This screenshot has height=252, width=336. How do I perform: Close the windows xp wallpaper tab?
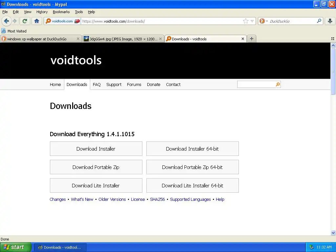pyautogui.click(x=78, y=39)
